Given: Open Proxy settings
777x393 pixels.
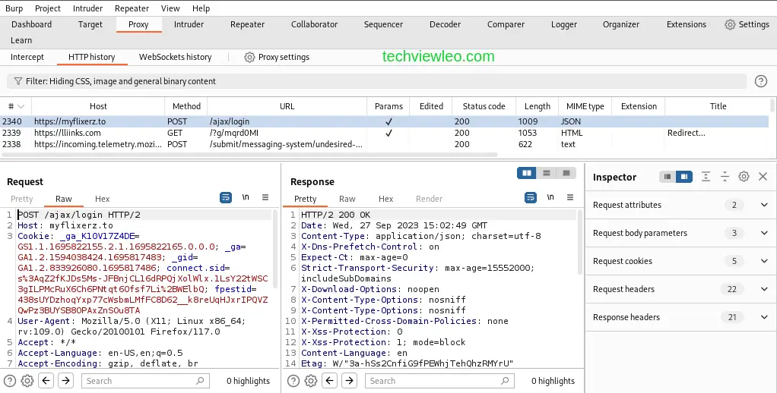Looking at the screenshot, I should click(277, 57).
